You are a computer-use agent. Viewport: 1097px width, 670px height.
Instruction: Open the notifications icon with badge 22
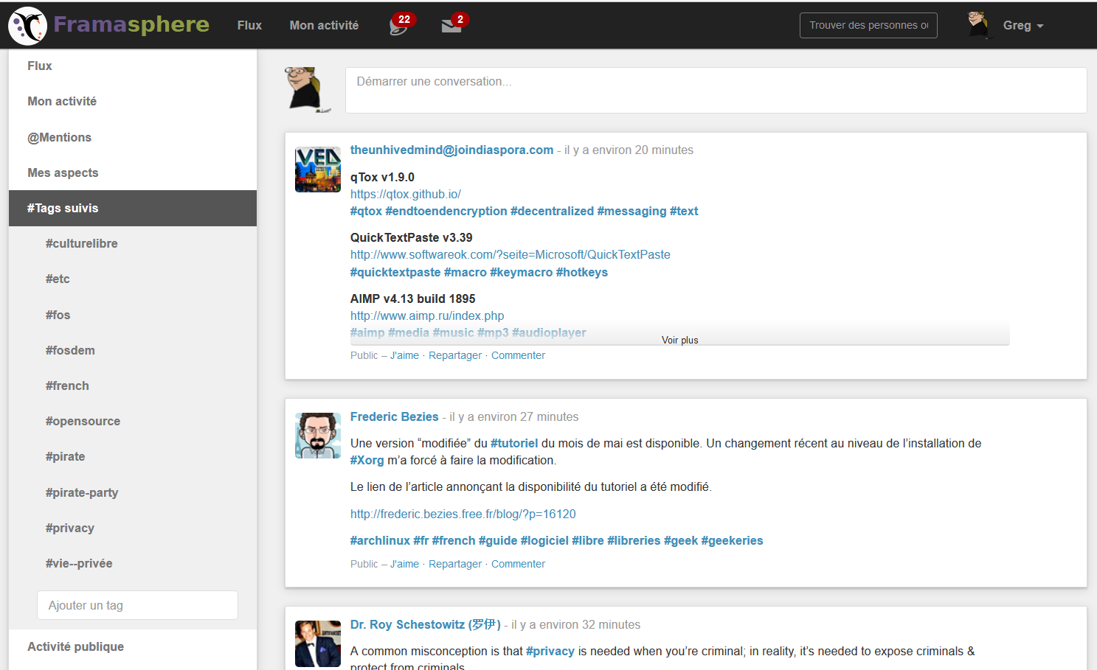click(400, 26)
